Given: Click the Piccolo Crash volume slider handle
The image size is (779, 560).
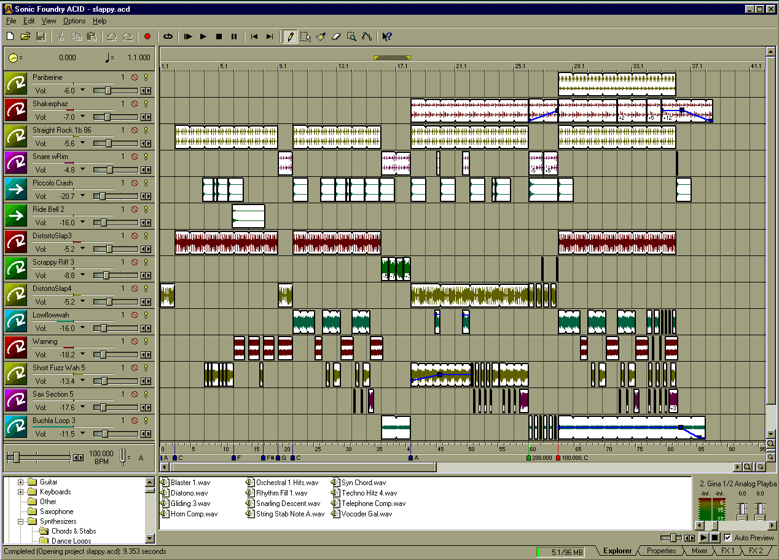Looking at the screenshot, I should coord(102,196).
